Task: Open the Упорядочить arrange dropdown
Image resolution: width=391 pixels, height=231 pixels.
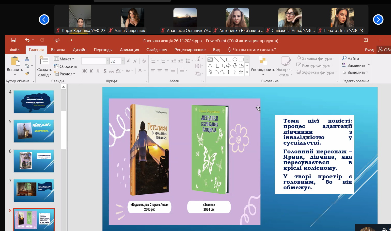Action: pos(263,67)
